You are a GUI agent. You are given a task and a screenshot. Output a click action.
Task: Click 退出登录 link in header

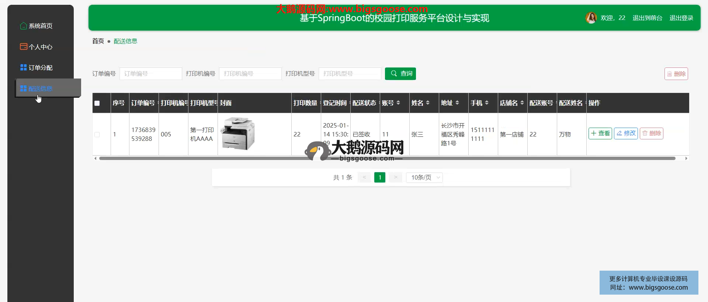[x=681, y=18]
